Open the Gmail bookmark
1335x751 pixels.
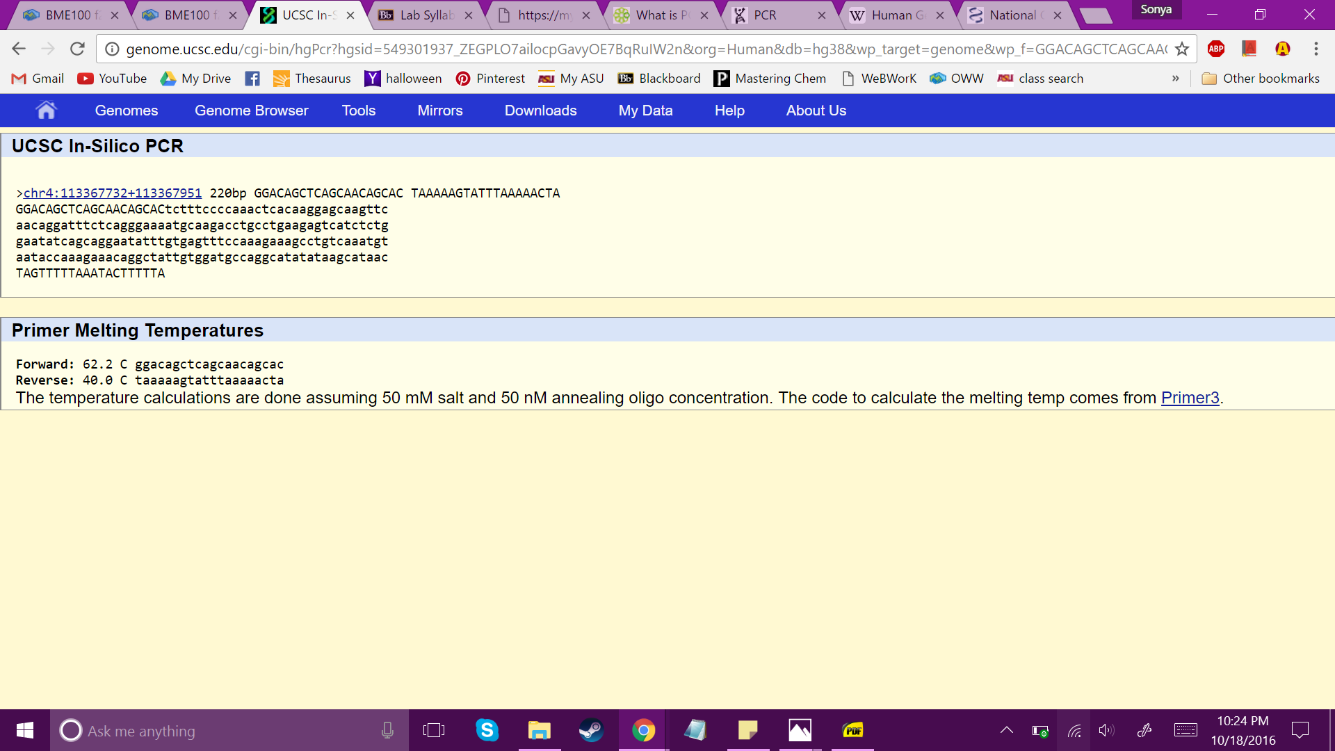pyautogui.click(x=38, y=79)
